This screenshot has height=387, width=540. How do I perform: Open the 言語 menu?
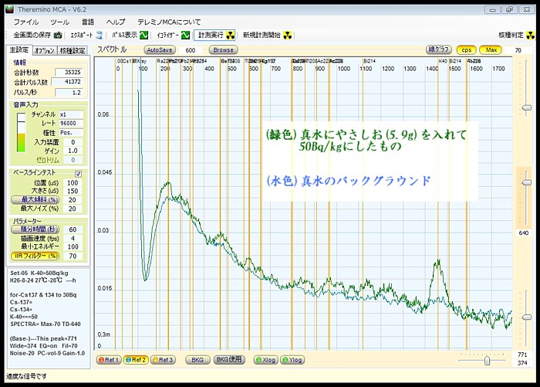click(87, 22)
